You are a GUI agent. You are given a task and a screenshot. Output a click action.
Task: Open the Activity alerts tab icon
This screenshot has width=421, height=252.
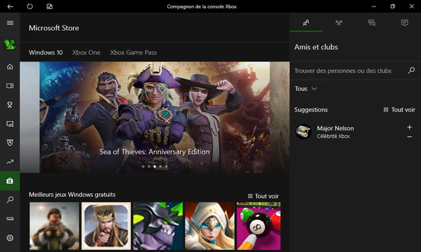click(405, 23)
